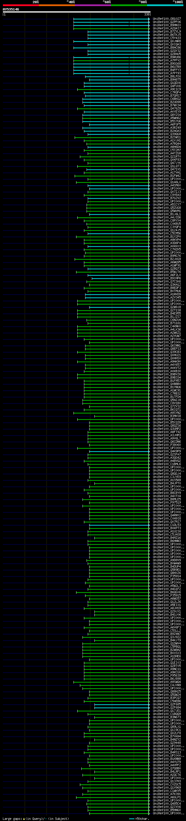Open hit UniRef100_A9C1C9
This screenshot has width=186, height=821.
pyautogui.click(x=167, y=89)
